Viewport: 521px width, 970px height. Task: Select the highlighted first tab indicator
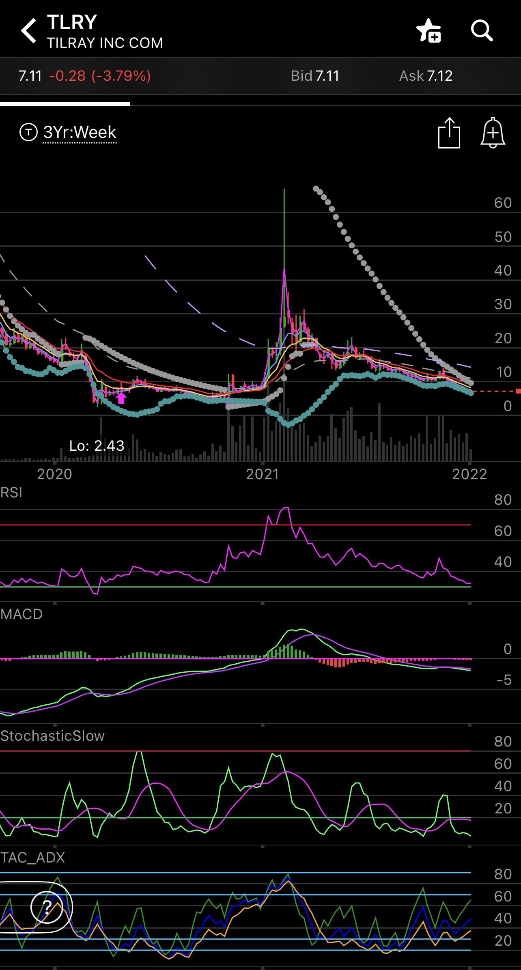tap(65, 104)
